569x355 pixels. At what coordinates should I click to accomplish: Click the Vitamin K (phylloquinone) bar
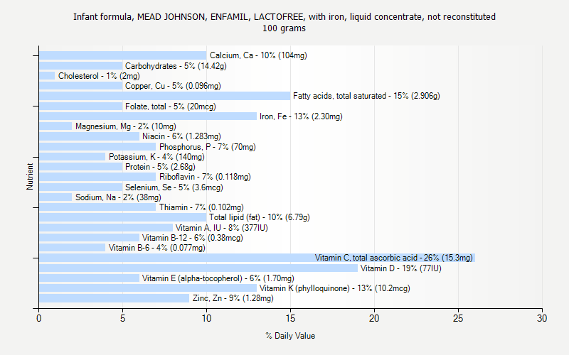tap(148, 288)
